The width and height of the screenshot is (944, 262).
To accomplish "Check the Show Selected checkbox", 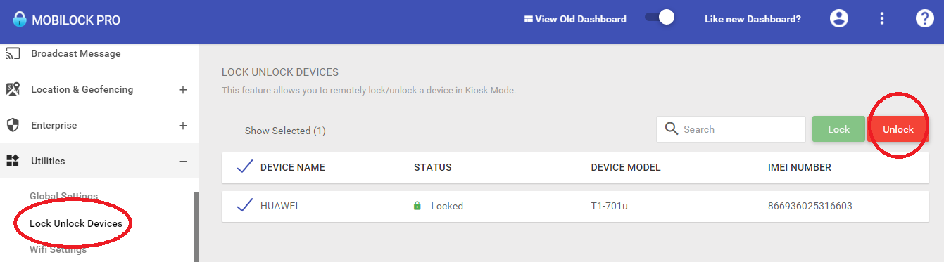I will (x=228, y=130).
